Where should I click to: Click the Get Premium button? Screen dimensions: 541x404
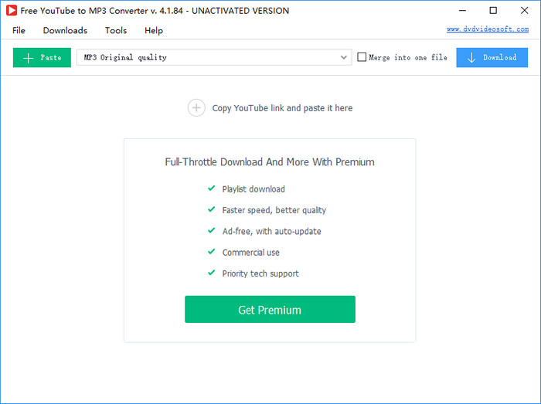pos(270,309)
